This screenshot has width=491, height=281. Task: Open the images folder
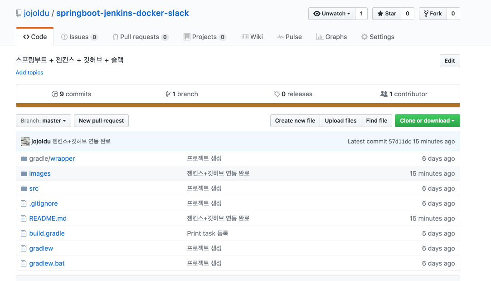[x=40, y=173]
